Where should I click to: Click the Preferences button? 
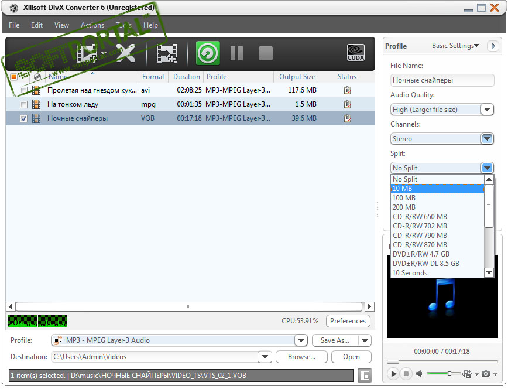(348, 321)
